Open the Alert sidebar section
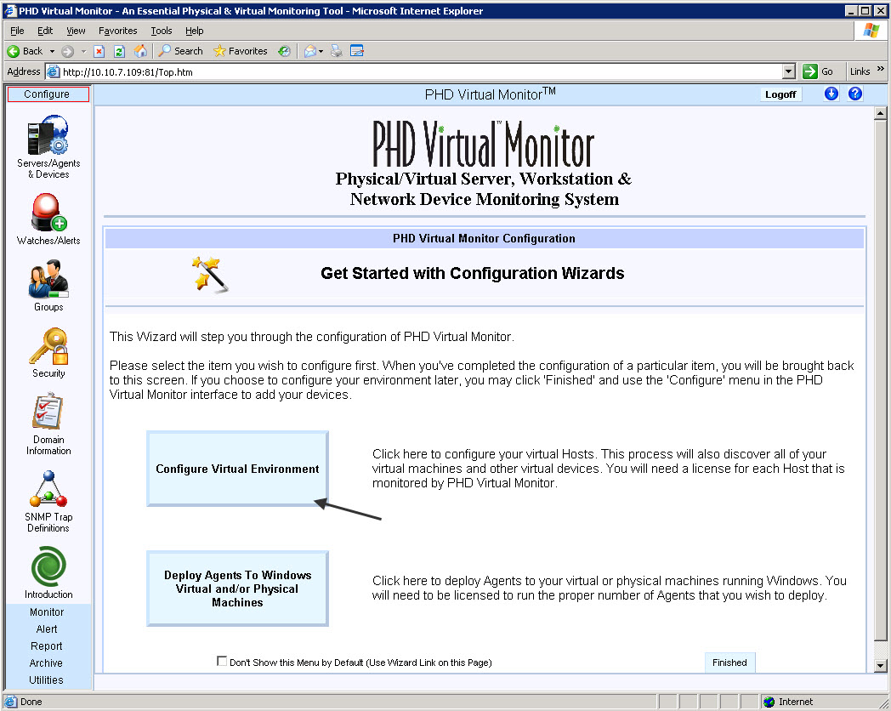 tap(47, 629)
